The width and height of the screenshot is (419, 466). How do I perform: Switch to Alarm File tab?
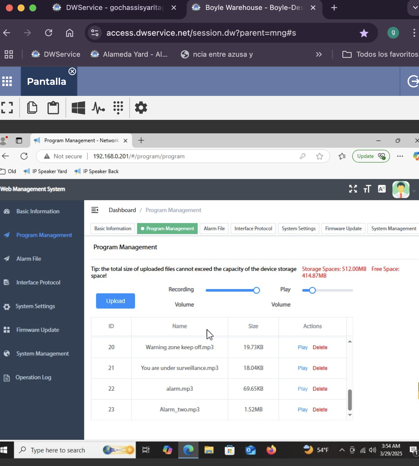[x=214, y=228]
